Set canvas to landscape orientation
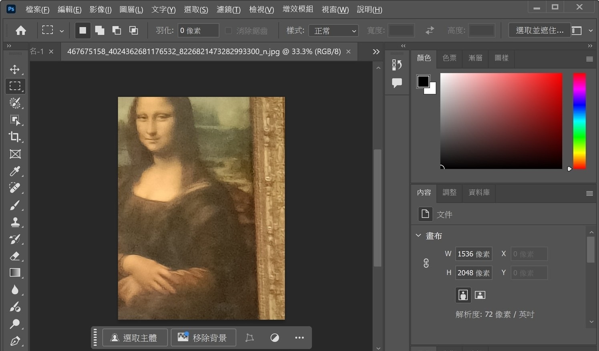The height and width of the screenshot is (351, 599). 480,295
